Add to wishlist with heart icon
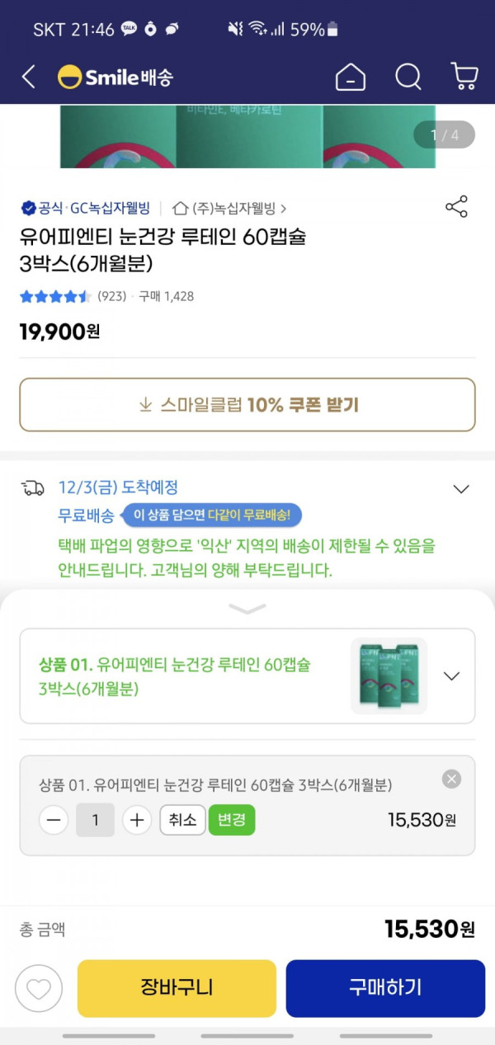This screenshot has width=495, height=1045. pos(39,988)
